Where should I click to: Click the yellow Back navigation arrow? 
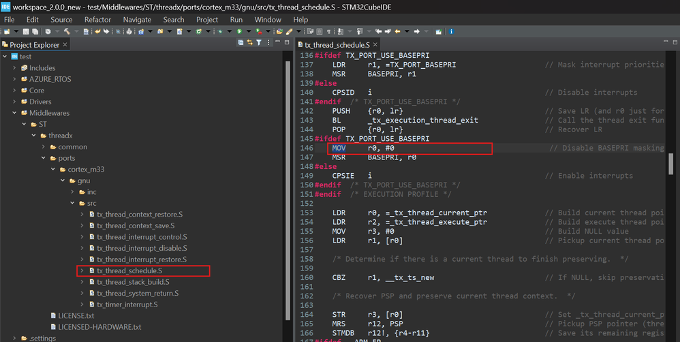(x=397, y=31)
